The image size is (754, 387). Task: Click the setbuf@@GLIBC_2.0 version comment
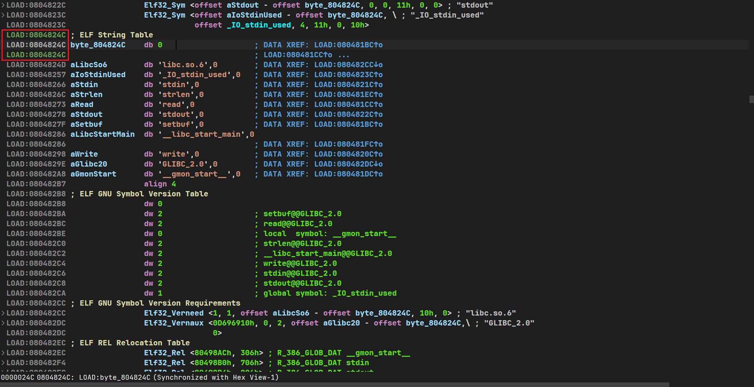point(302,214)
